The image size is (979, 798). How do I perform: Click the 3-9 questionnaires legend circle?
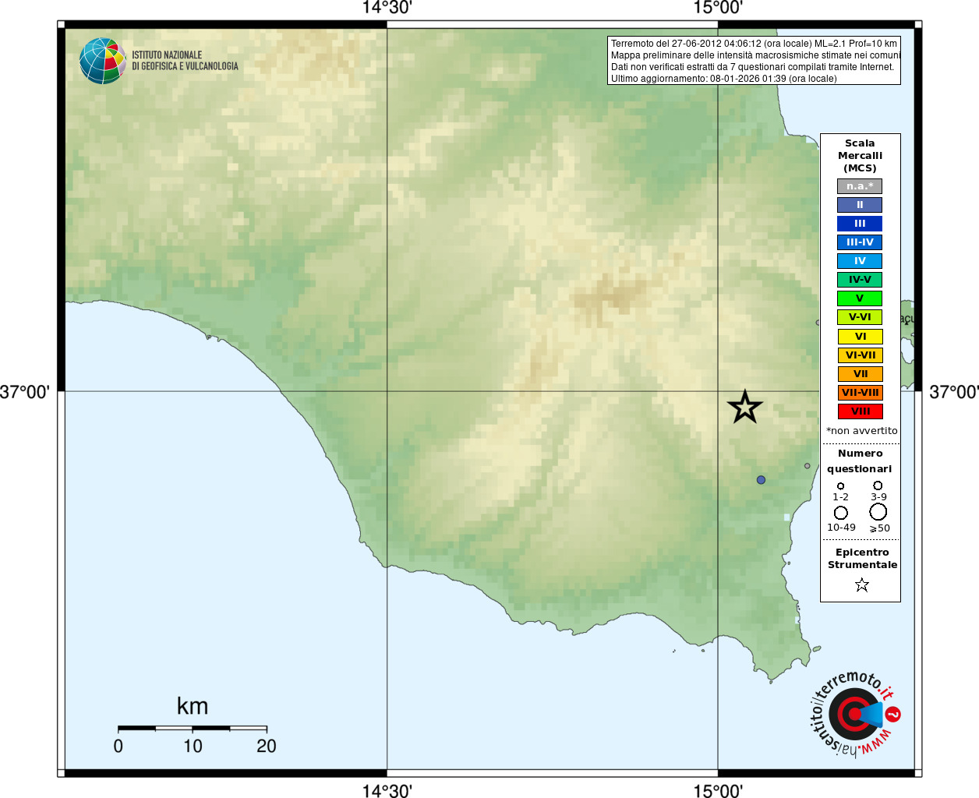(878, 486)
